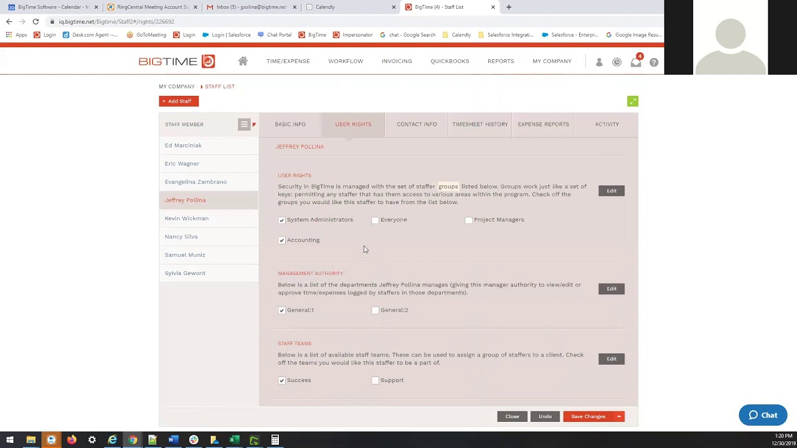Image resolution: width=797 pixels, height=448 pixels.
Task: Select Evangelina Zambrano in staff list
Action: click(209, 182)
